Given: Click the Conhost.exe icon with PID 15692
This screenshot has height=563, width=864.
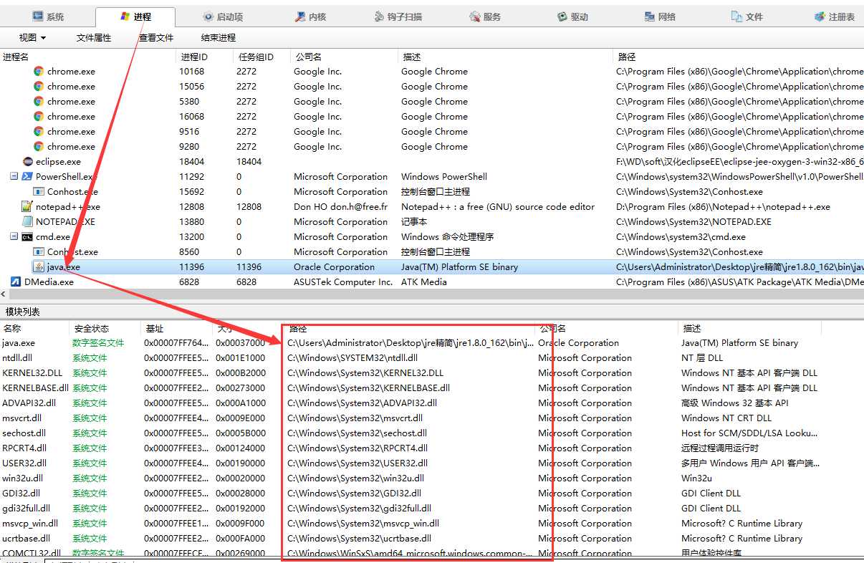Looking at the screenshot, I should pyautogui.click(x=39, y=192).
